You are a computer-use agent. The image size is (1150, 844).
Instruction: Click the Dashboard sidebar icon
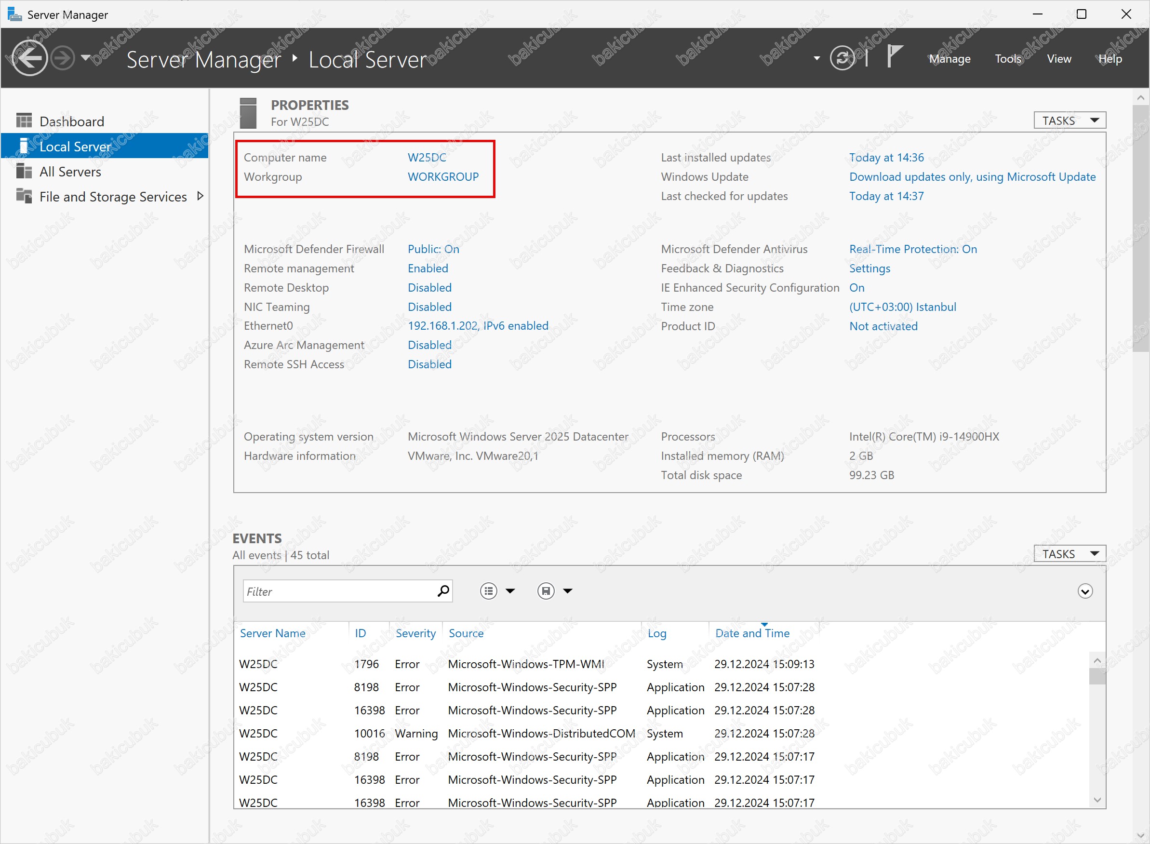pyautogui.click(x=24, y=121)
